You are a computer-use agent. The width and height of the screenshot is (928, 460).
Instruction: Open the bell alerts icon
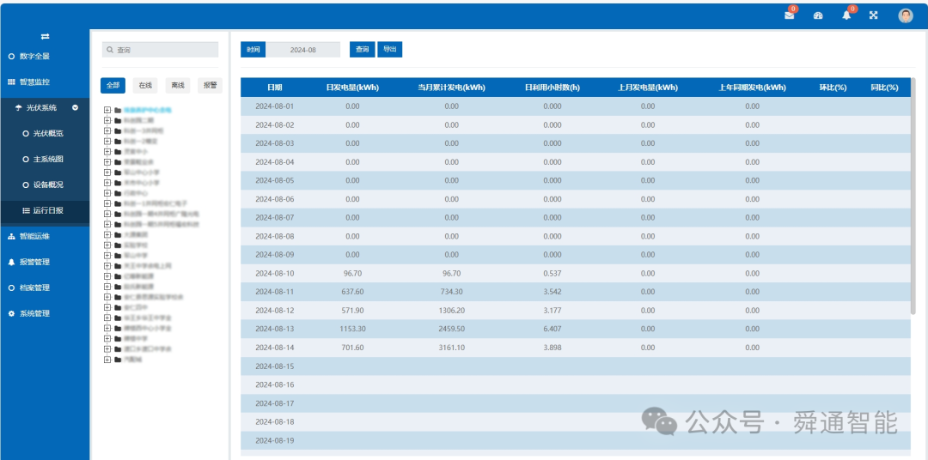(x=846, y=16)
